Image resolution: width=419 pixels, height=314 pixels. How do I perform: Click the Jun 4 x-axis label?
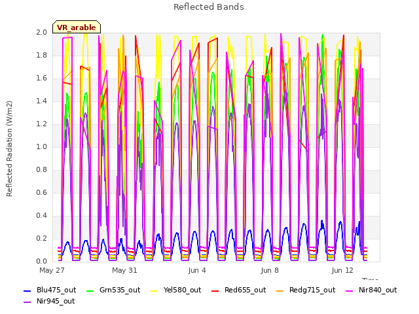coord(197,270)
